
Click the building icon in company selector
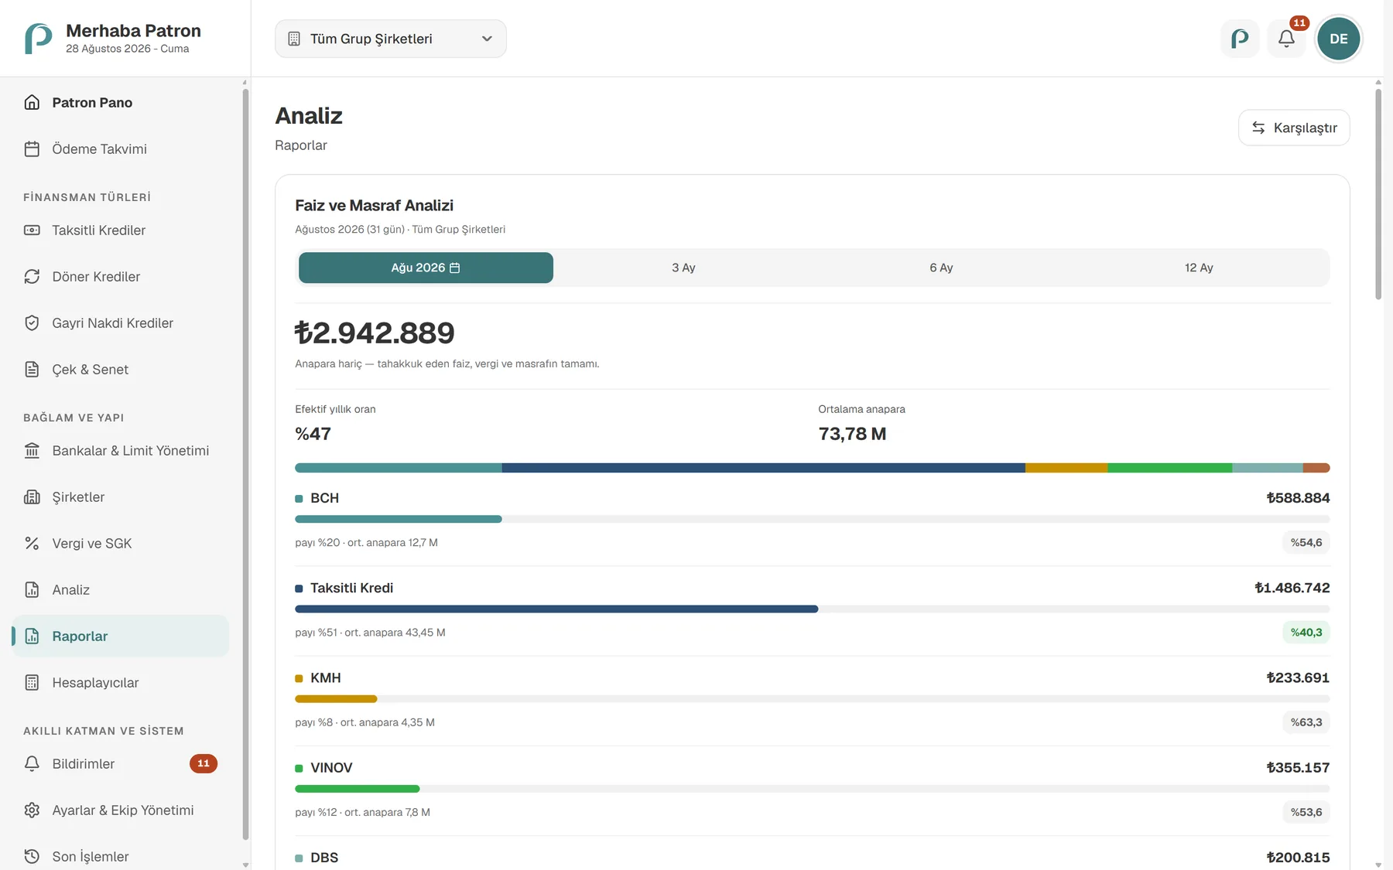point(294,39)
